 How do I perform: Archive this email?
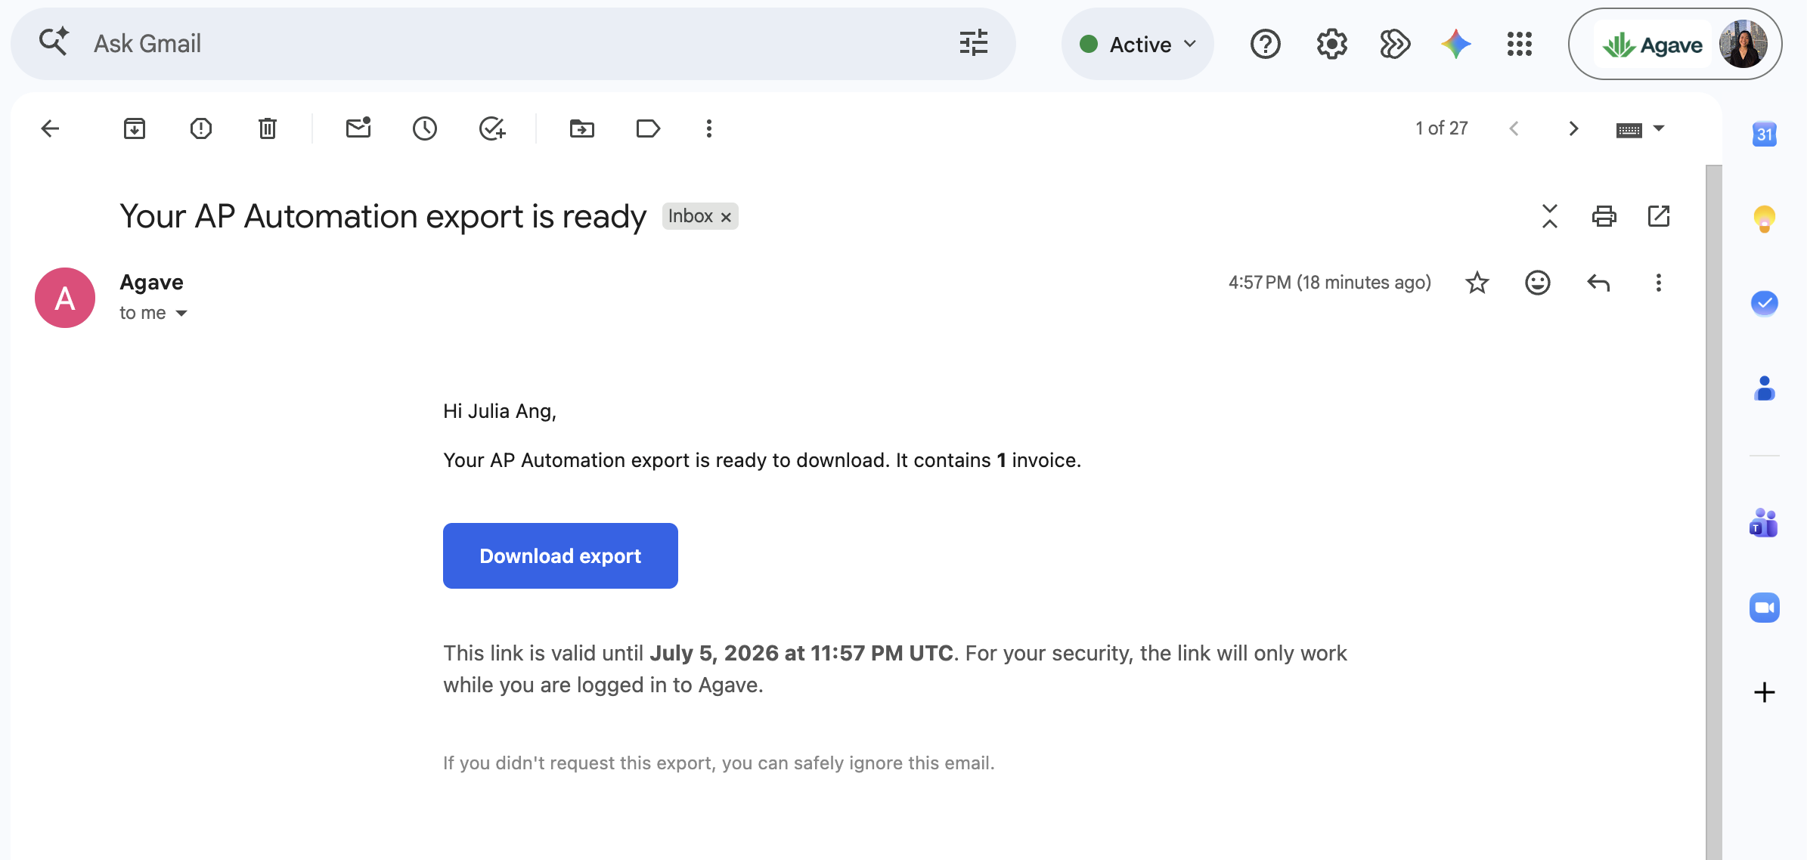135,128
